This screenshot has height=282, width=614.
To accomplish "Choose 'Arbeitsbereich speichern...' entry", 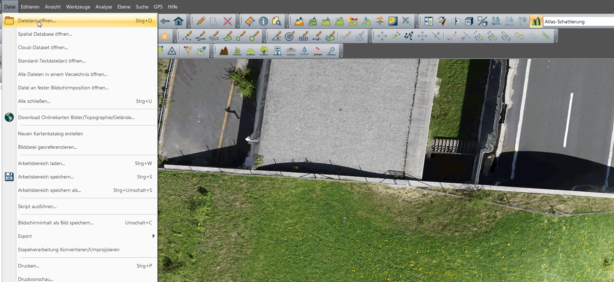I will pyautogui.click(x=80, y=177).
